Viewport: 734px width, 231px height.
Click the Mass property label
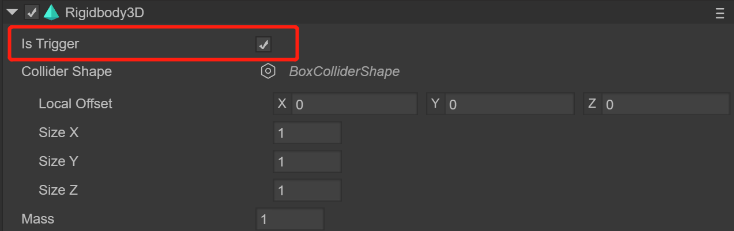37,219
